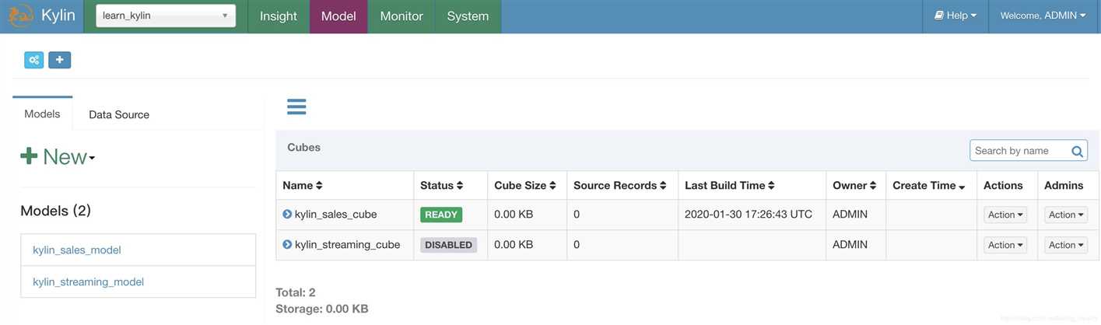
Task: Switch to the Insight tab
Action: pyautogui.click(x=279, y=16)
